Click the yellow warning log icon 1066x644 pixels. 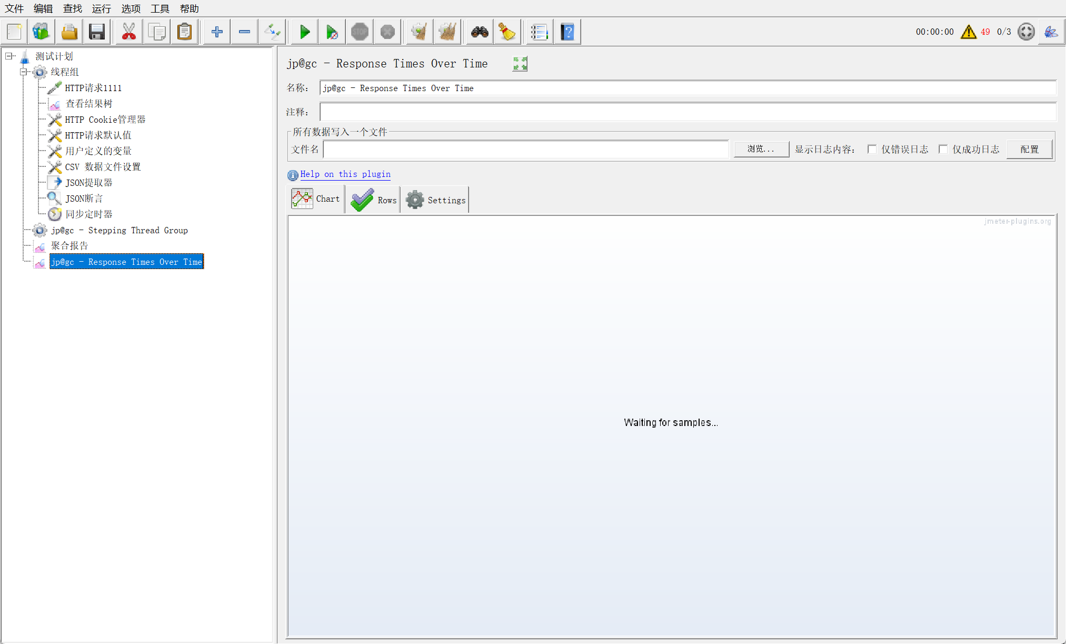coord(968,32)
